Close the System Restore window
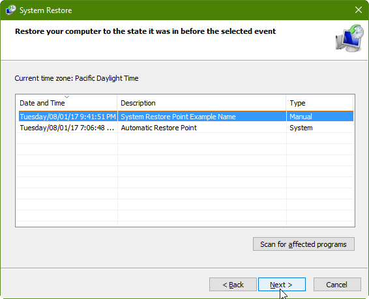The height and width of the screenshot is (299, 369). tap(359, 10)
